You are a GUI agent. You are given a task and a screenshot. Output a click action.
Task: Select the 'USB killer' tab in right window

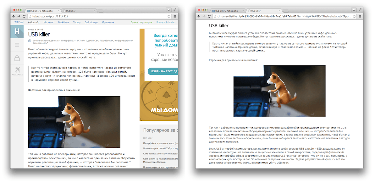(x=264, y=11)
